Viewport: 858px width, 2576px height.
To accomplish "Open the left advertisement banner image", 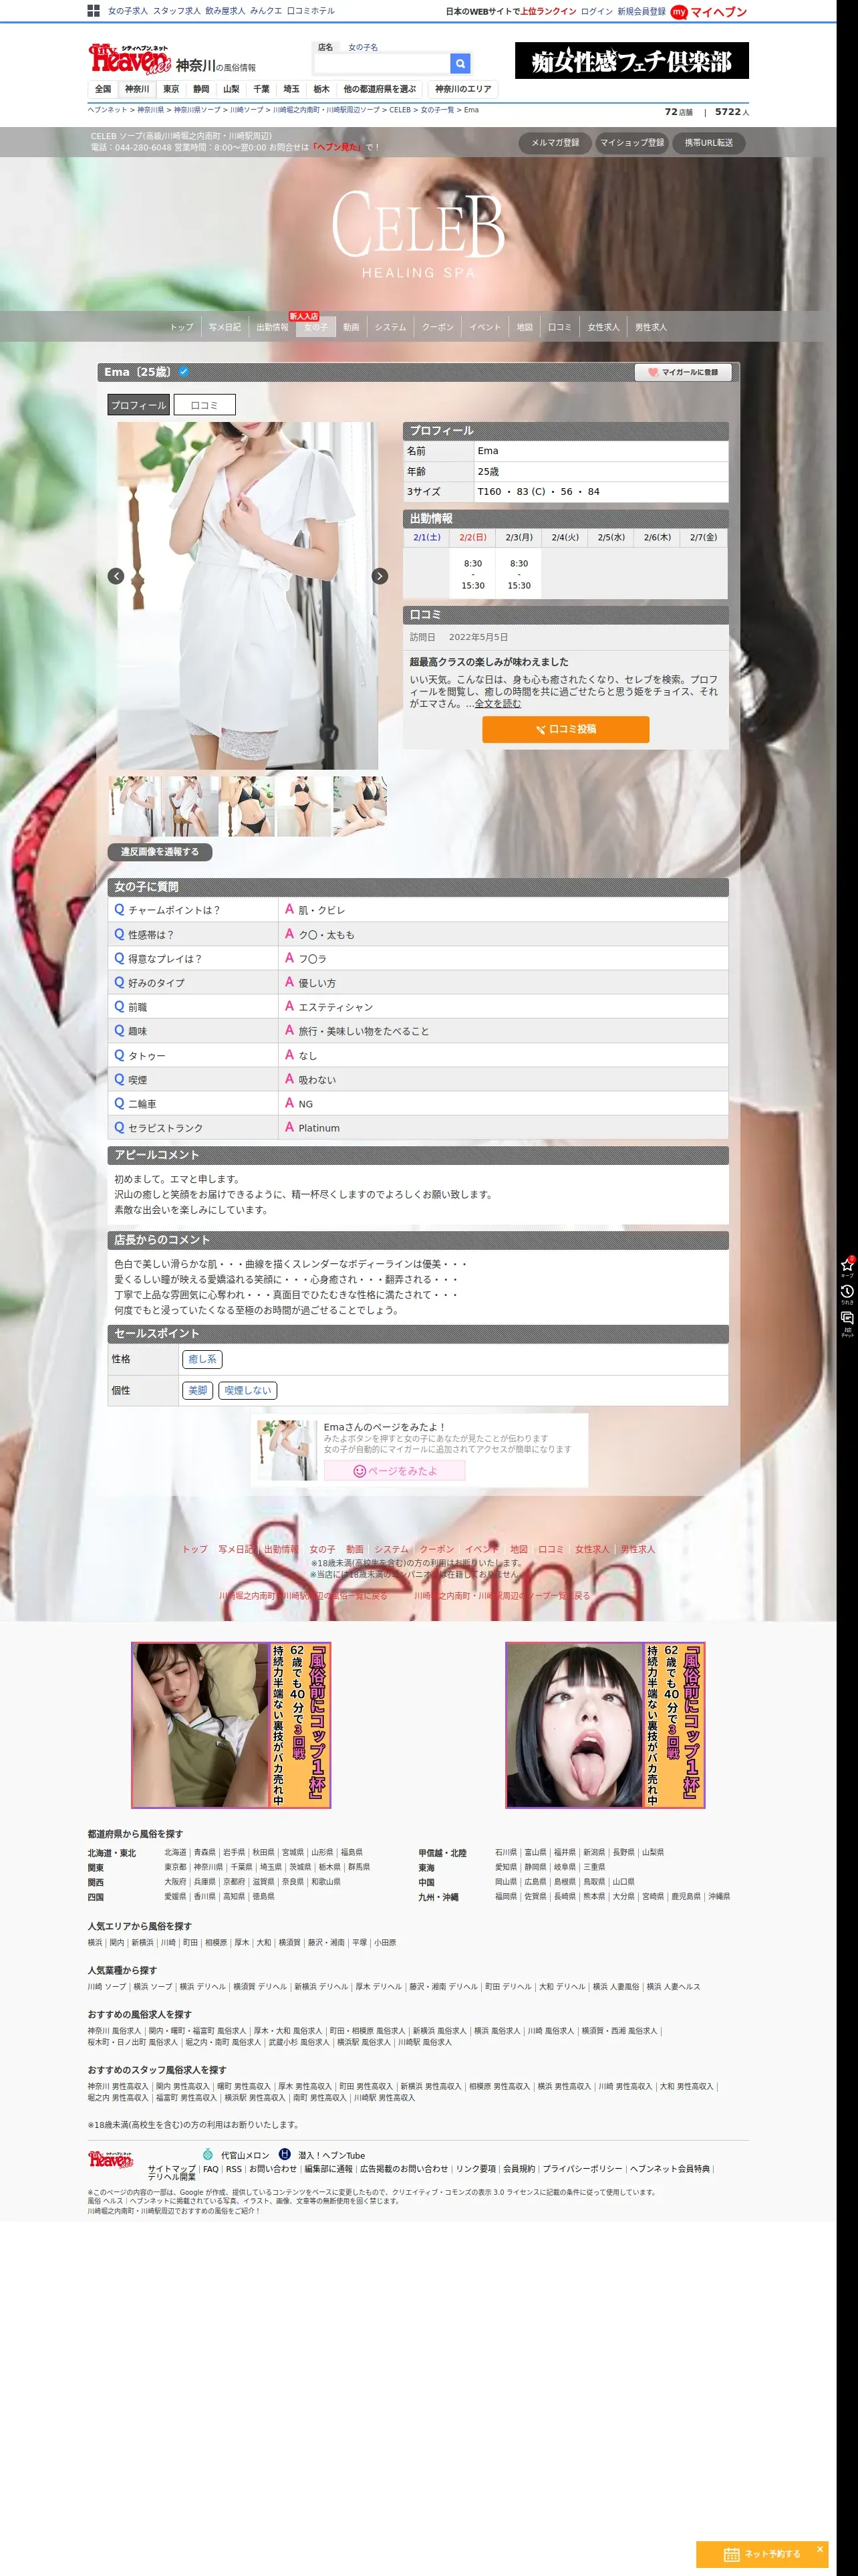I will 231,1725.
